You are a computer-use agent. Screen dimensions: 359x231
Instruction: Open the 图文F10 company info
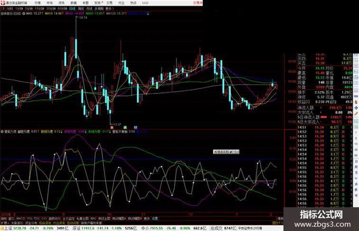tap(278, 223)
